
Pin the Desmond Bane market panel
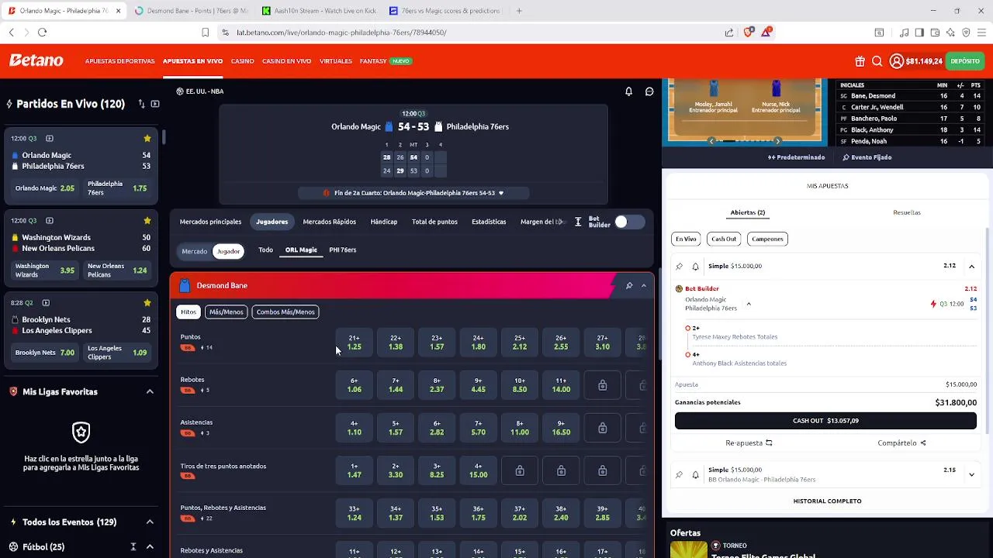click(x=628, y=286)
